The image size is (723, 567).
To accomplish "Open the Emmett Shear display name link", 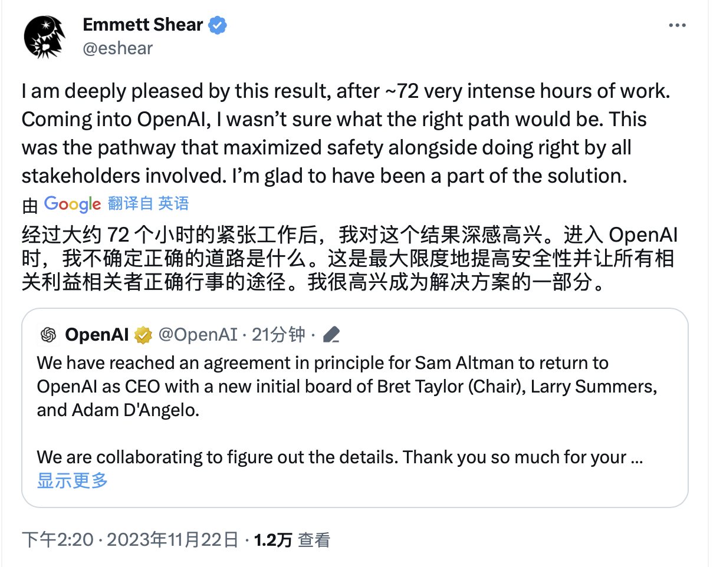I will pyautogui.click(x=143, y=25).
